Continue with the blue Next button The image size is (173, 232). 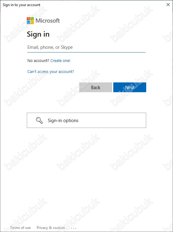130,87
